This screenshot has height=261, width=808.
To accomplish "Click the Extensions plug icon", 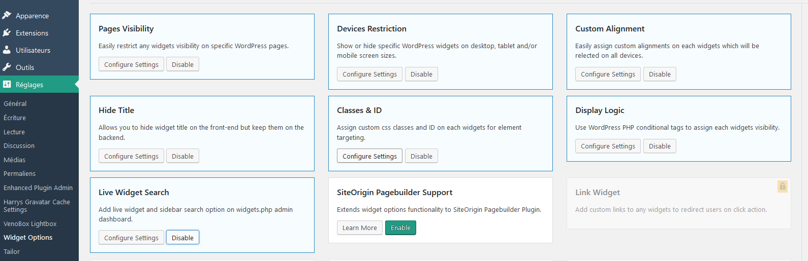I will tap(7, 32).
